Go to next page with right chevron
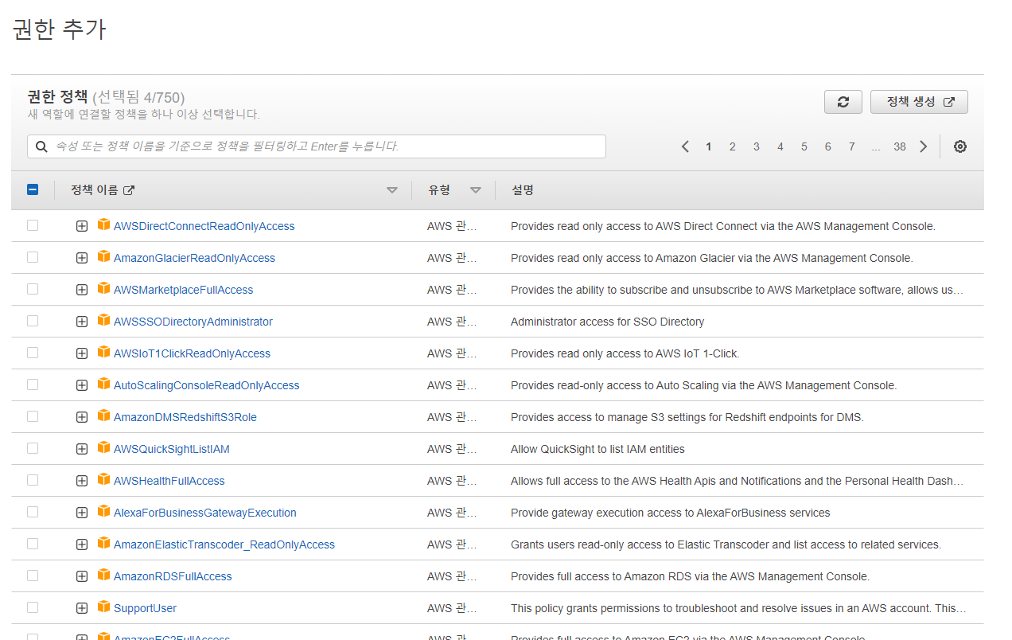 tap(924, 146)
